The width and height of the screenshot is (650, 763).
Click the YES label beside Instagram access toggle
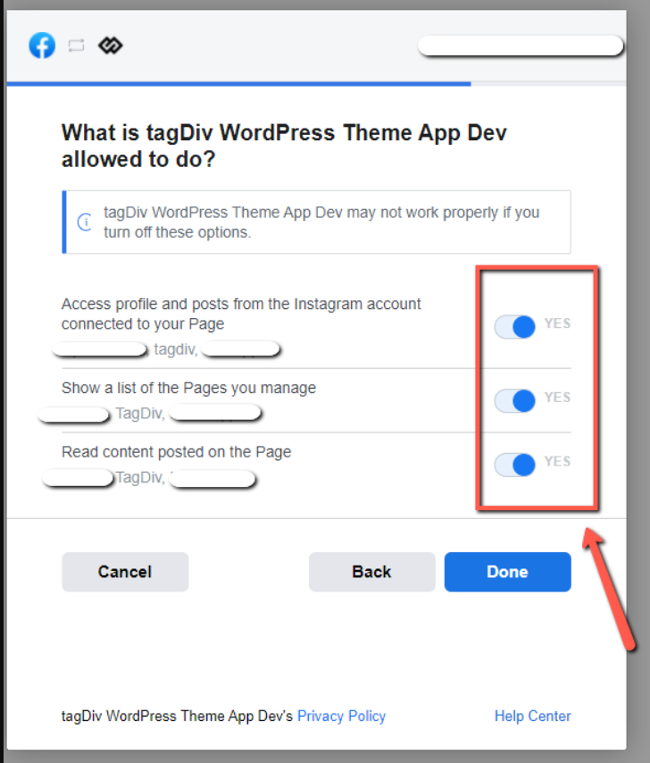[x=557, y=323]
